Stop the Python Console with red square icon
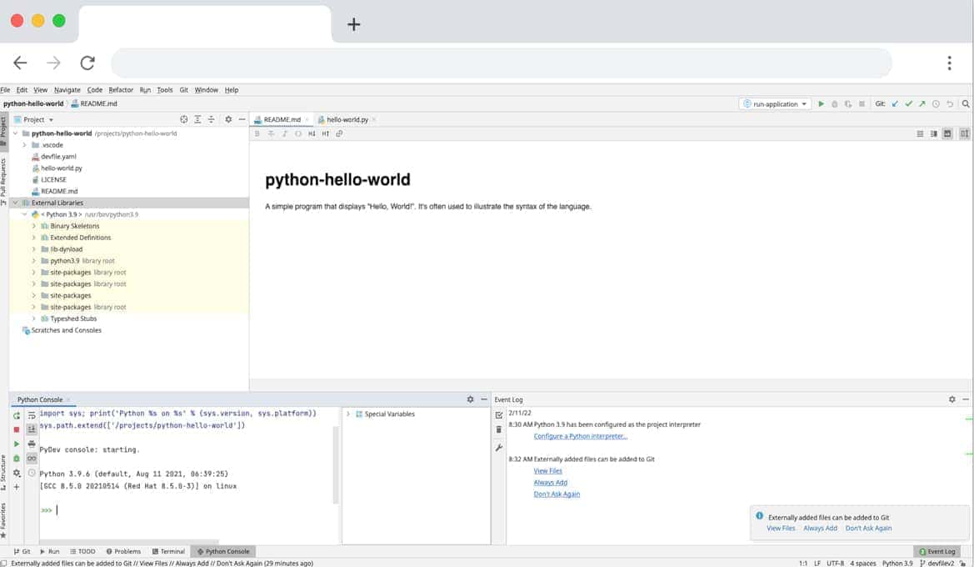This screenshot has width=974, height=567. (17, 429)
